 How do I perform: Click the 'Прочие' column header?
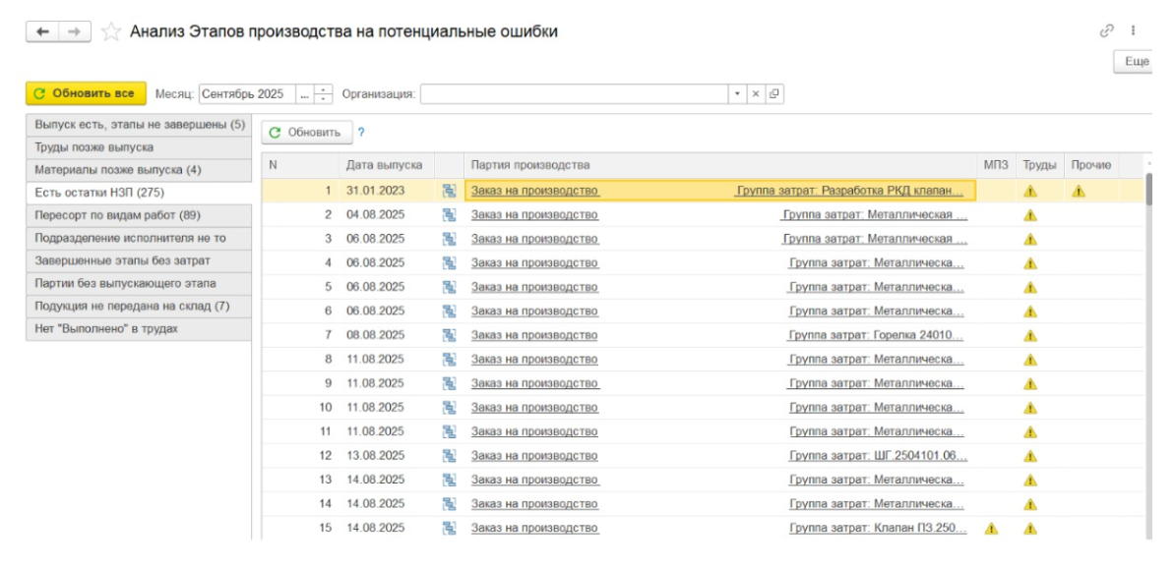tap(1090, 165)
